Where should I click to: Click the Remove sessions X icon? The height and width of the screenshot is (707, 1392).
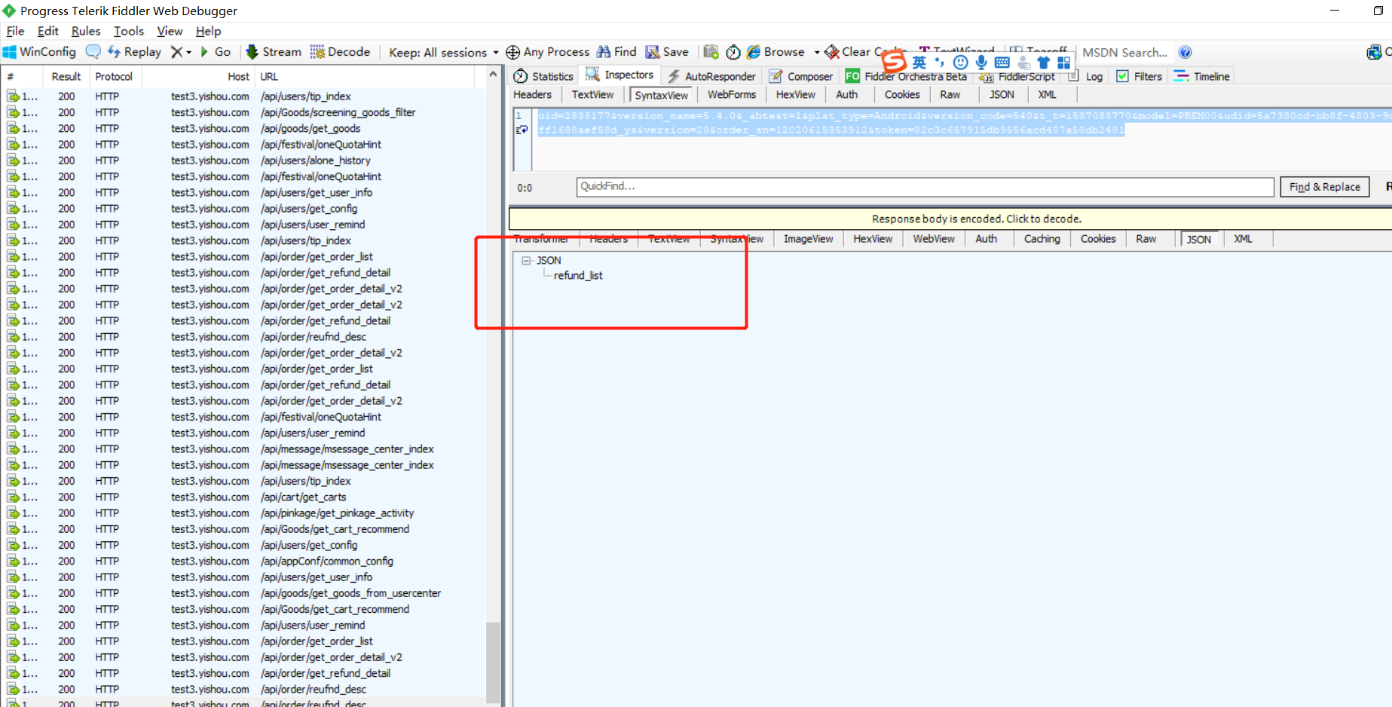click(x=176, y=52)
